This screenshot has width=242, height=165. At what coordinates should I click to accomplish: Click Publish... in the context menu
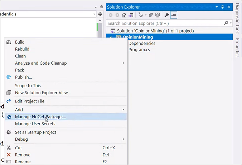point(23,77)
